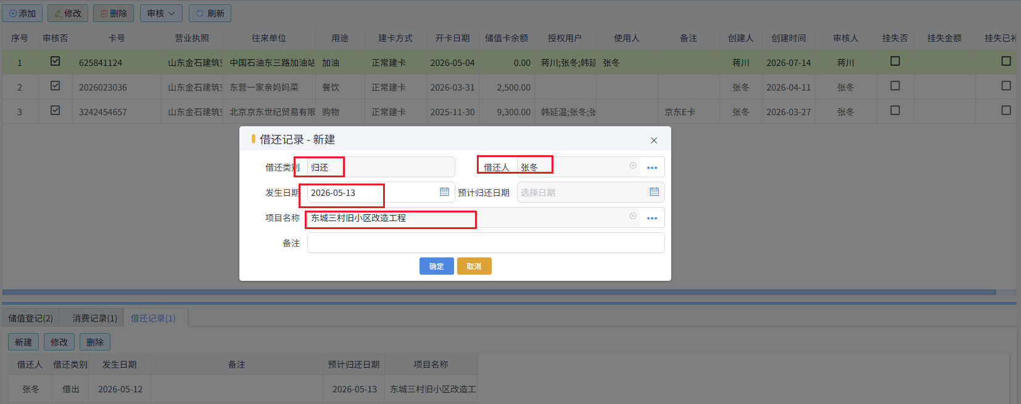Toggle 挂失否 checkbox in row 1

895,61
